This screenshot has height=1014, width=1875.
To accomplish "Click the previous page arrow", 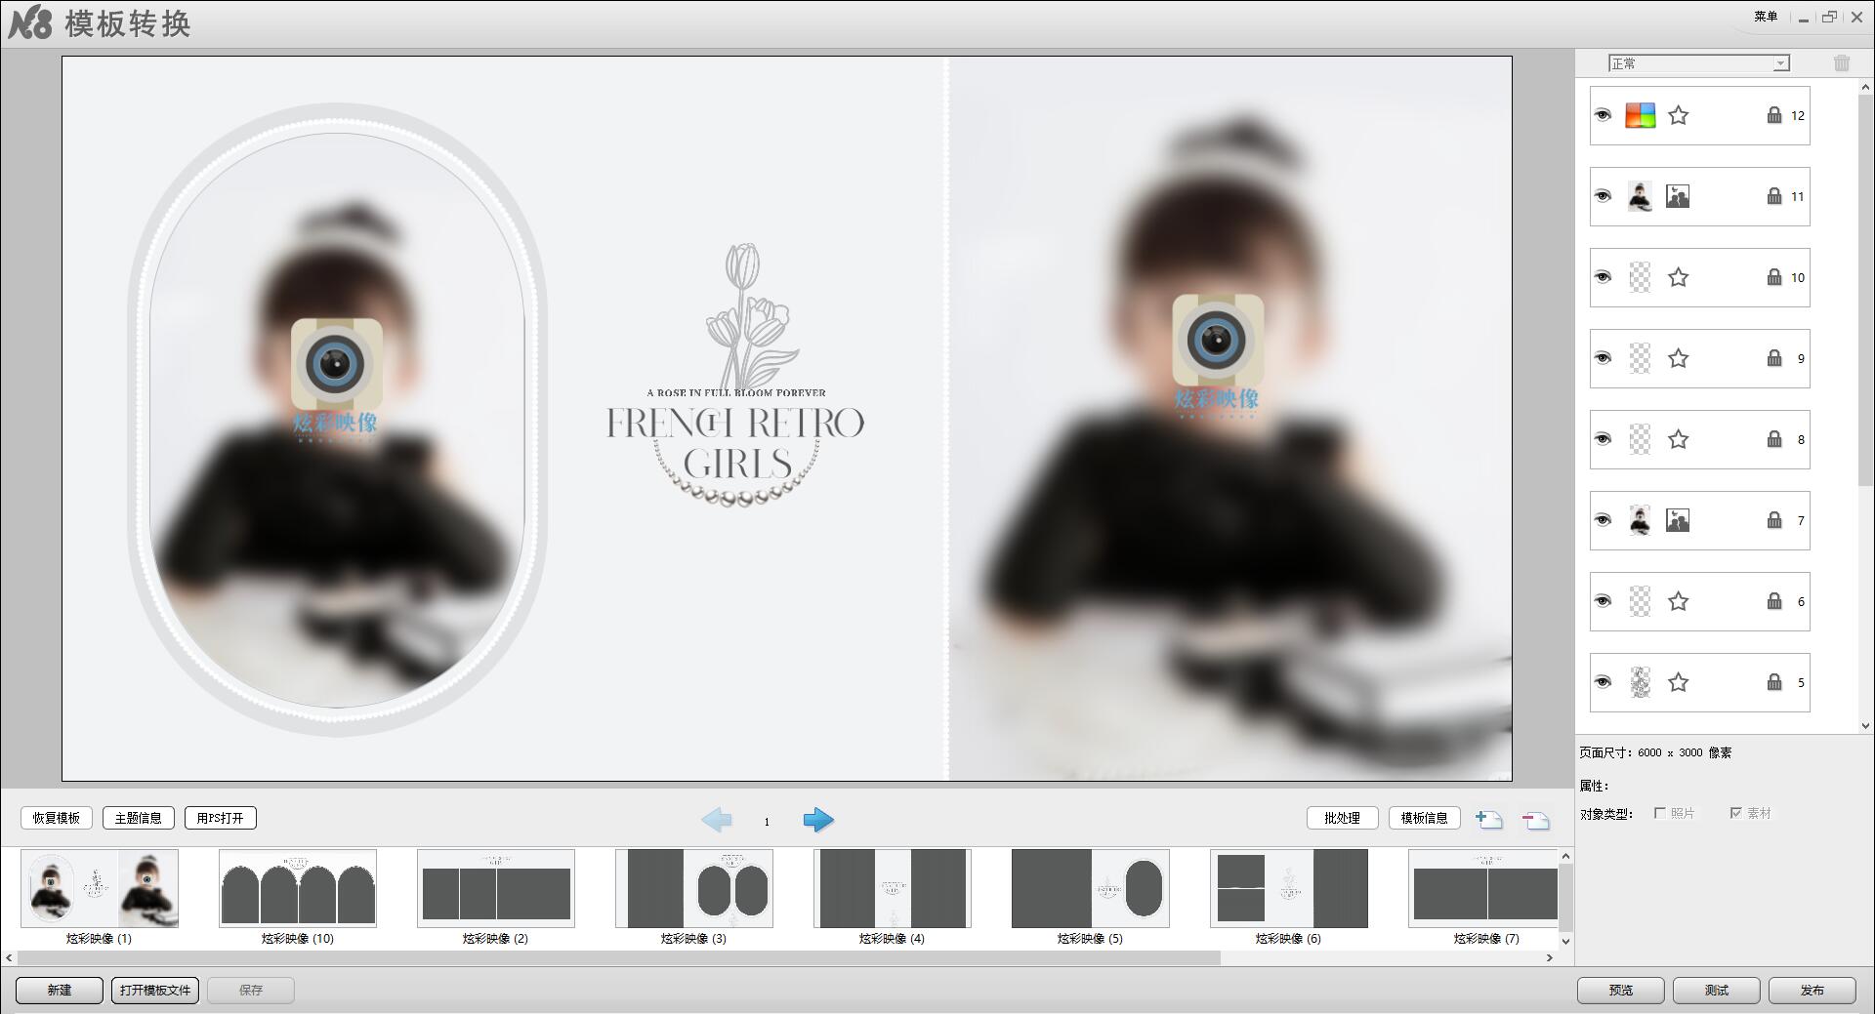I will 716,820.
